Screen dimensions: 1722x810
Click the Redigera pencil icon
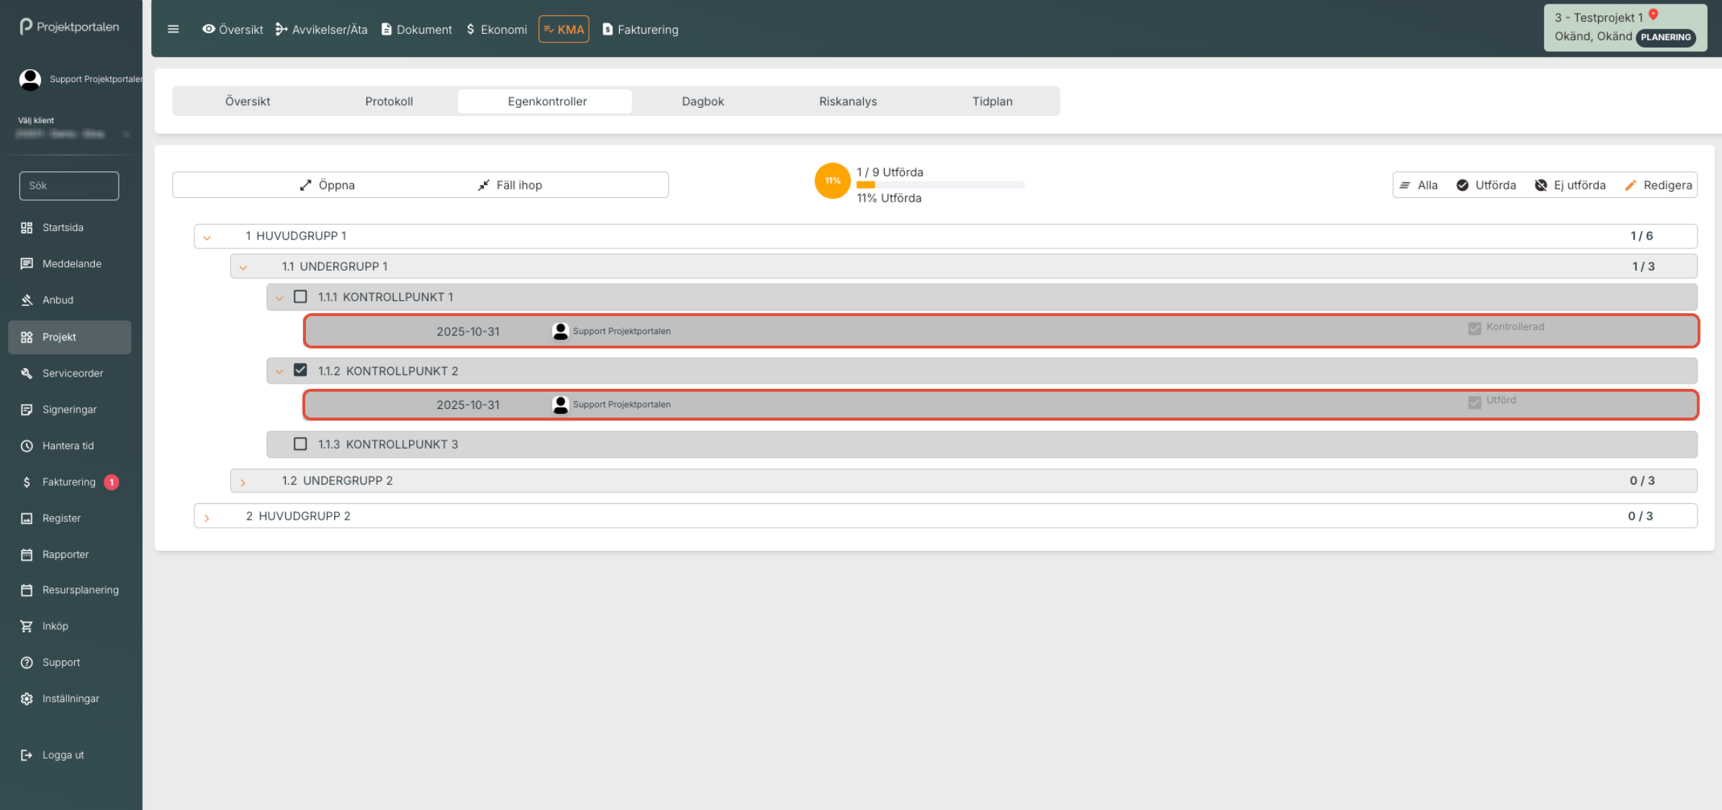click(1631, 186)
